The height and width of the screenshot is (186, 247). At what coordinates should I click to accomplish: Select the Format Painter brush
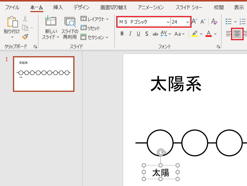pos(25,37)
